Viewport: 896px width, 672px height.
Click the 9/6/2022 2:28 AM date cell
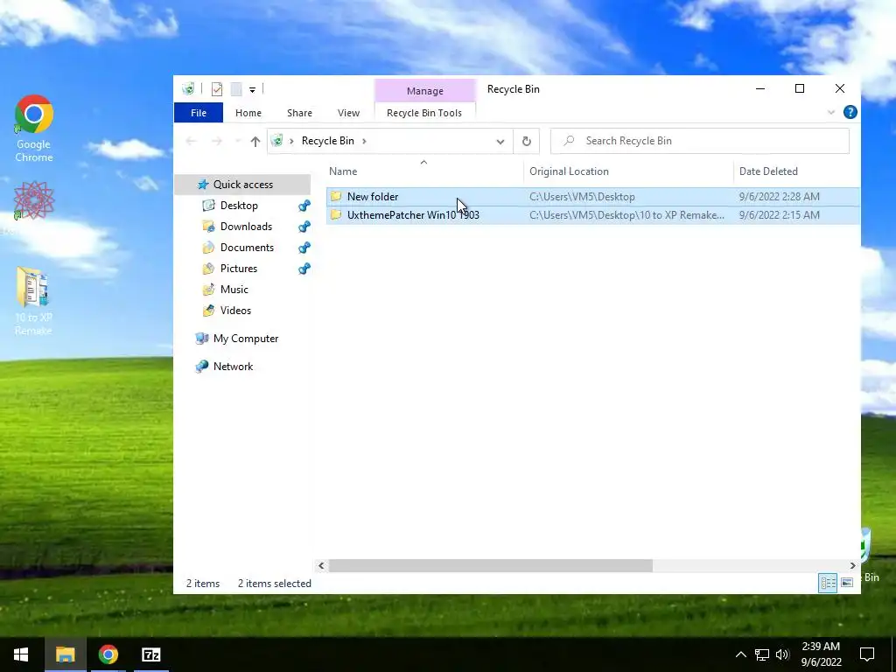pyautogui.click(x=779, y=197)
